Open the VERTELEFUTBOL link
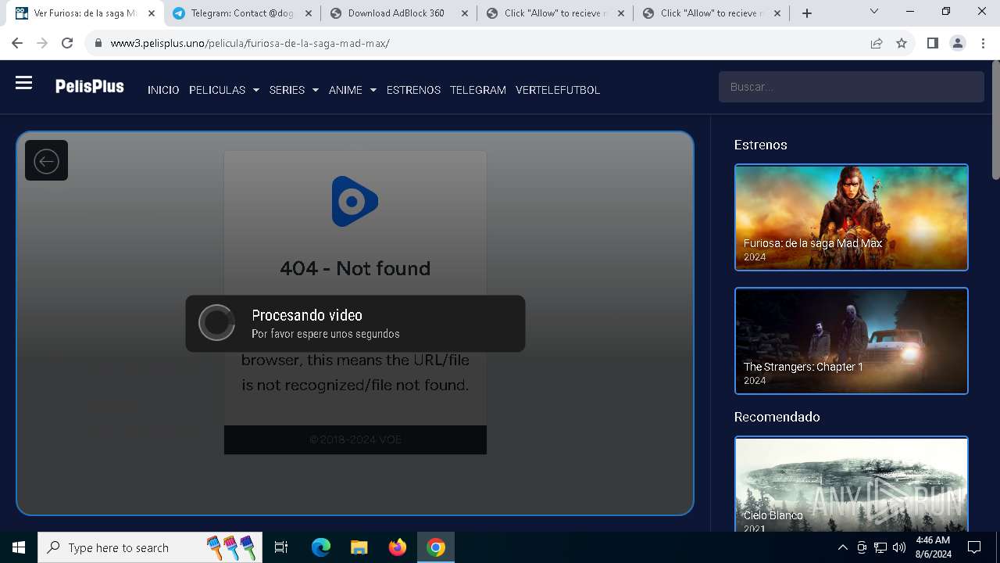 558,90
